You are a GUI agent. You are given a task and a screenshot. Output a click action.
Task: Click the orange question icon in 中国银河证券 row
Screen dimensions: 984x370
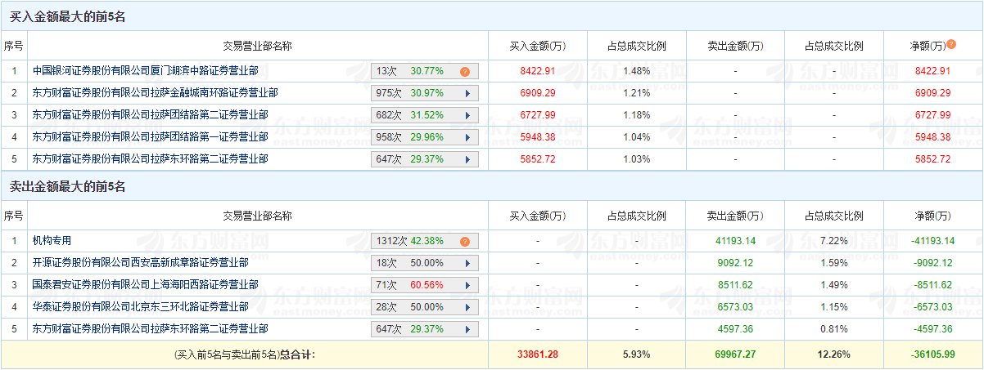click(464, 72)
